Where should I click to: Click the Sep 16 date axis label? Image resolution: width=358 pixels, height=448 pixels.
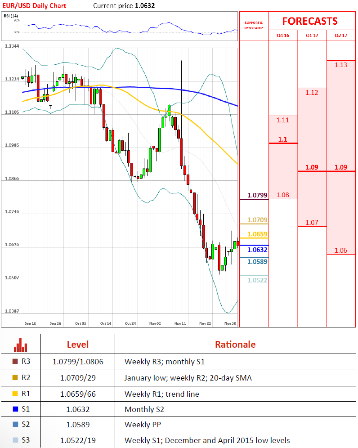point(30,323)
